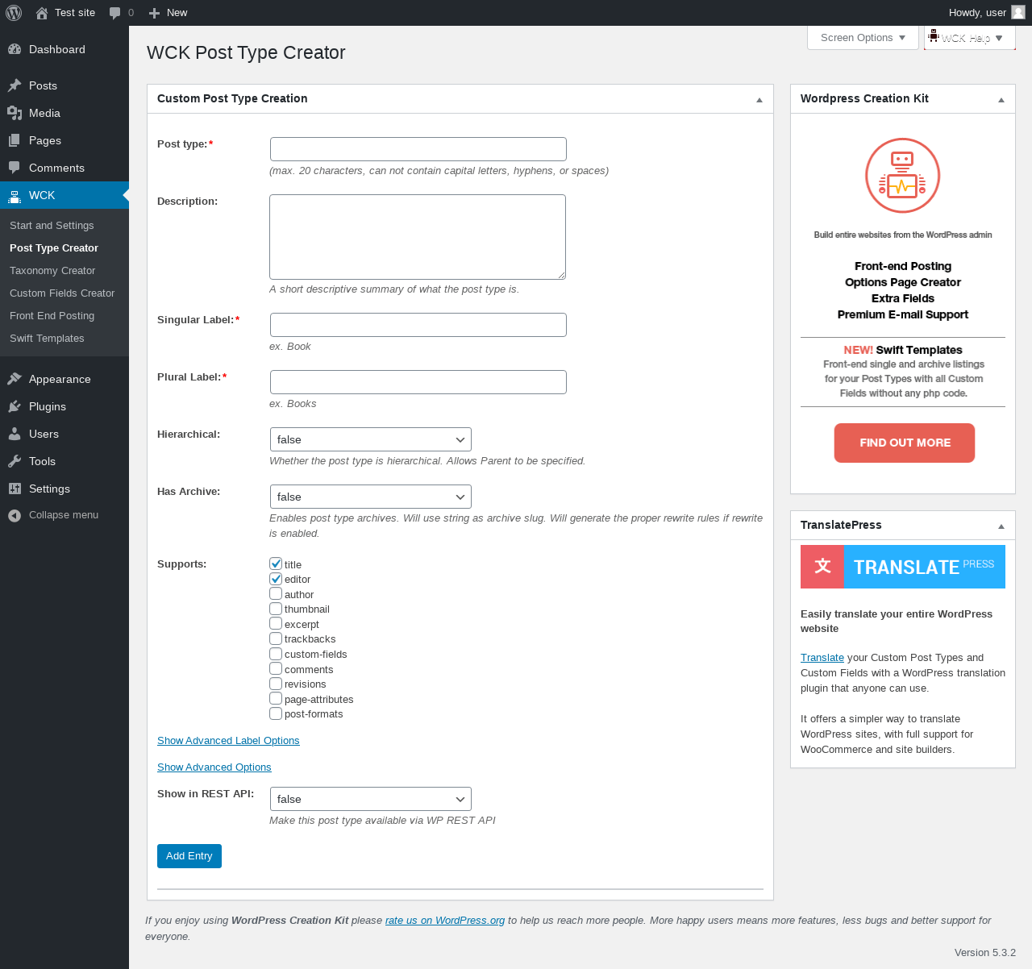Screen dimensions: 1032x969
Task: Click the Pages icon in sidebar
Action: [15, 140]
